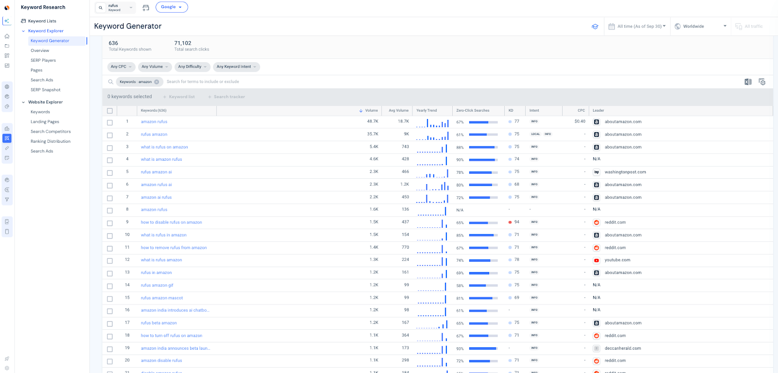Go to the Home sidebar icon
778x373 pixels.
click(x=7, y=36)
